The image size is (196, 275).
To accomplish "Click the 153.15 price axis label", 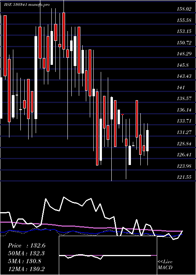I will (x=184, y=31).
